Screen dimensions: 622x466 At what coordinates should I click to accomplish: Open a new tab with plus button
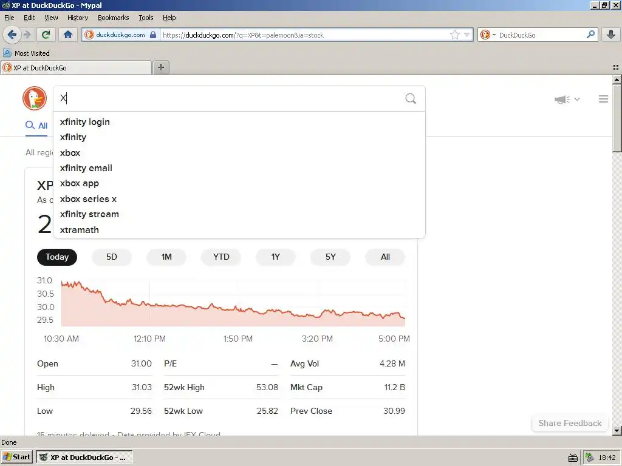160,67
